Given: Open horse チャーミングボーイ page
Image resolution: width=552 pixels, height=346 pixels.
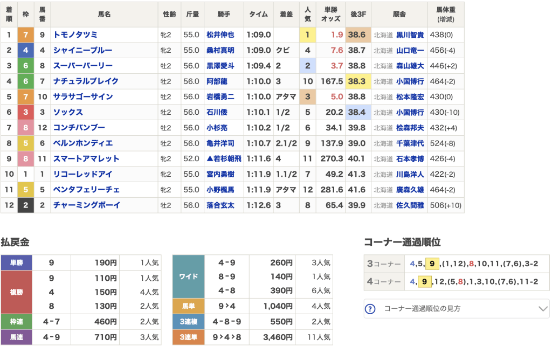Looking at the screenshot, I should pos(87,205).
